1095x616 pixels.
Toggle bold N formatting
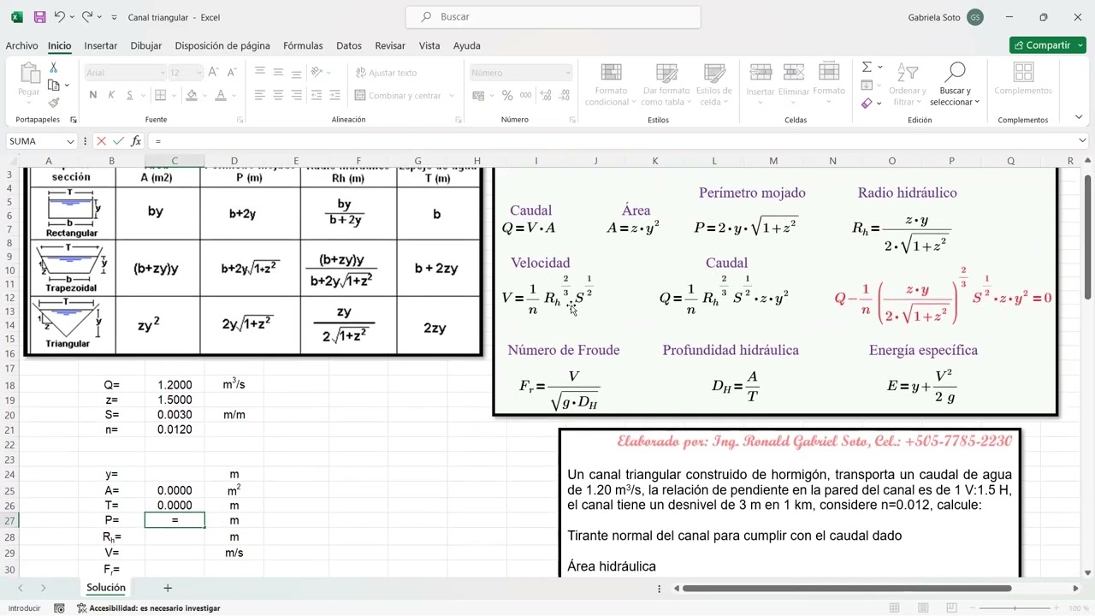[x=93, y=95]
